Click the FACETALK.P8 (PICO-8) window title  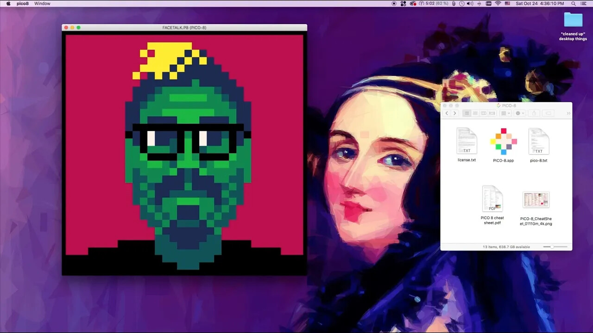point(184,28)
